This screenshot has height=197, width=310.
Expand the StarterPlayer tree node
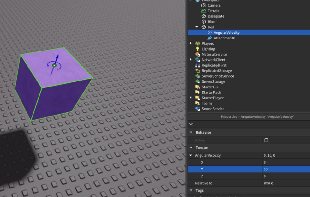pyautogui.click(x=191, y=98)
